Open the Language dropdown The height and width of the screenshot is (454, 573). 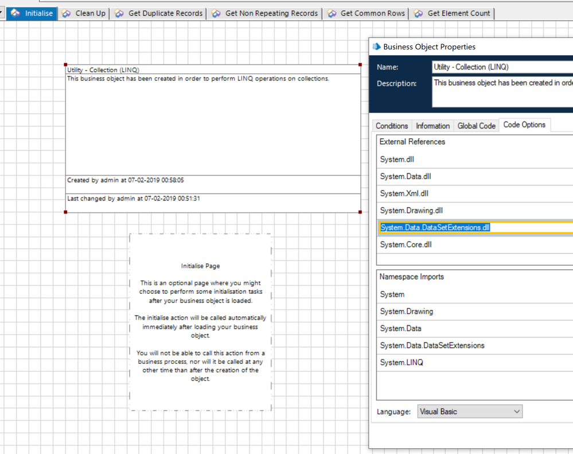coord(469,412)
